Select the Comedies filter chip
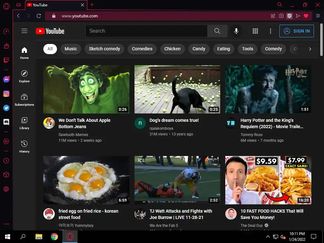The width and height of the screenshot is (324, 243). 142,49
